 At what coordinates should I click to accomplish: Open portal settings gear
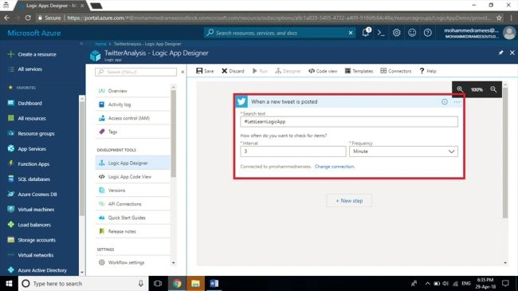pyautogui.click(x=396, y=33)
